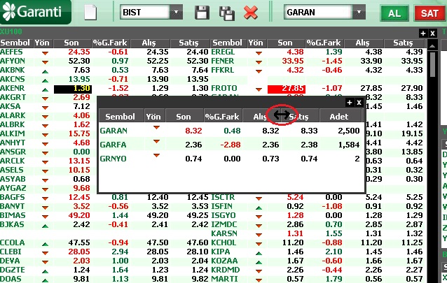Select FENER symbol
The image size is (447, 283).
point(222,61)
